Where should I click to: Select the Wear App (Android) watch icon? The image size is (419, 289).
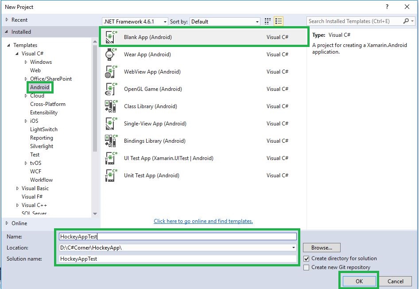coord(111,54)
